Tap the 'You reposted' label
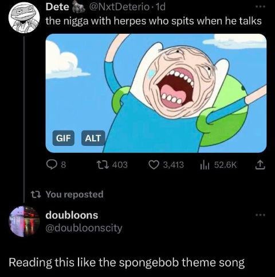The height and width of the screenshot is (277, 275). click(74, 194)
